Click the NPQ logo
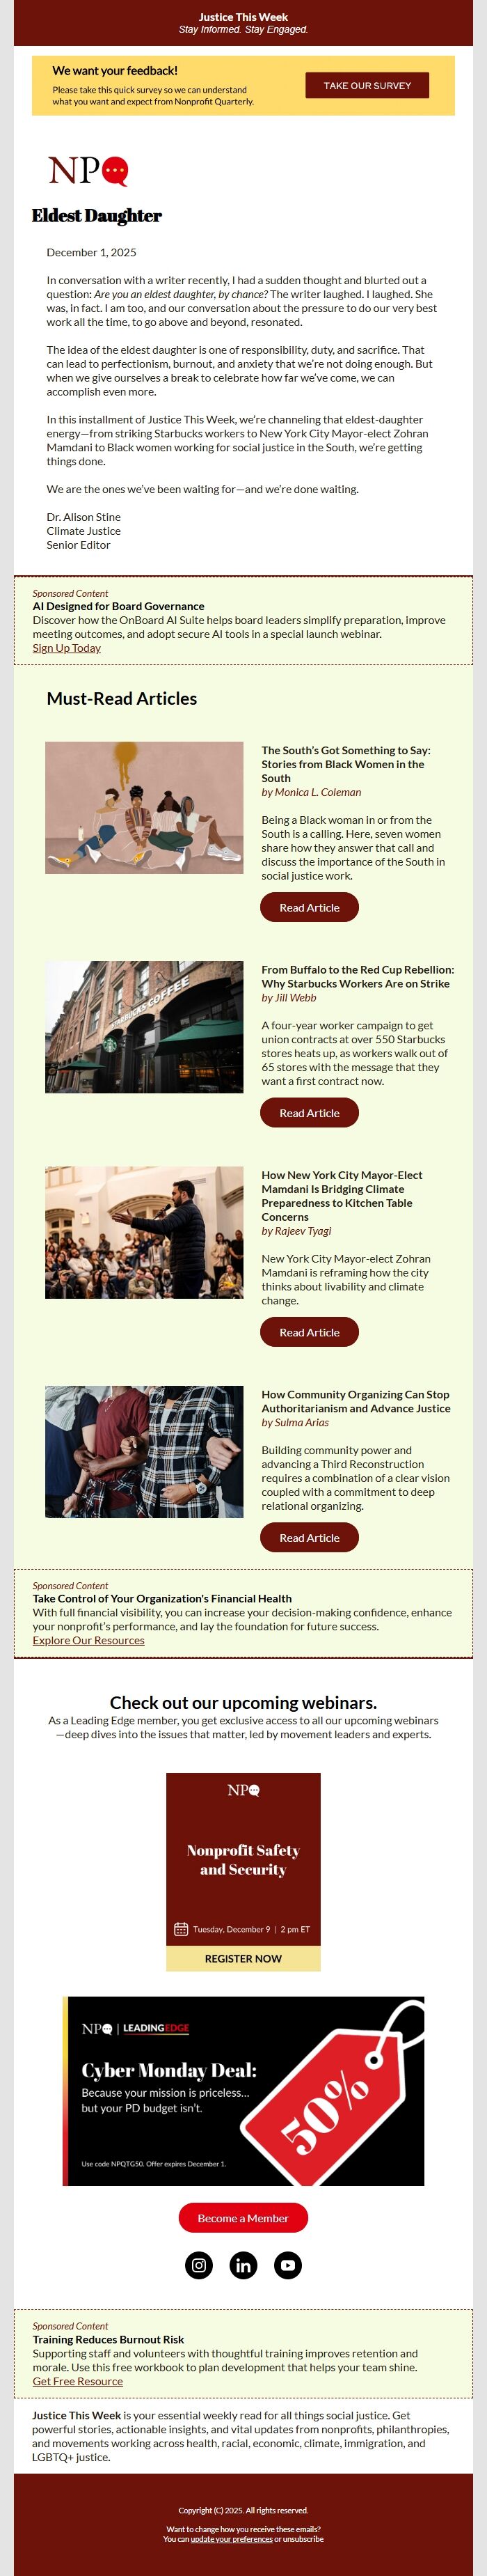 [88, 171]
